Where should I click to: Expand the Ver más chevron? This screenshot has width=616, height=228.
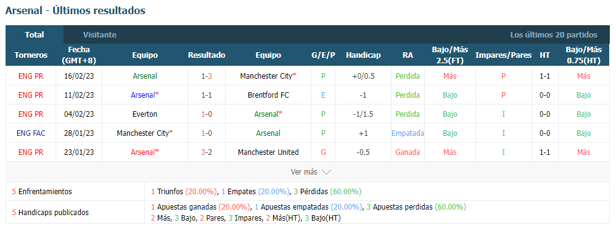click(x=326, y=172)
